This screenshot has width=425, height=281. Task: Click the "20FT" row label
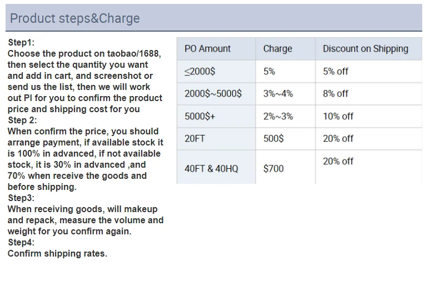click(194, 139)
